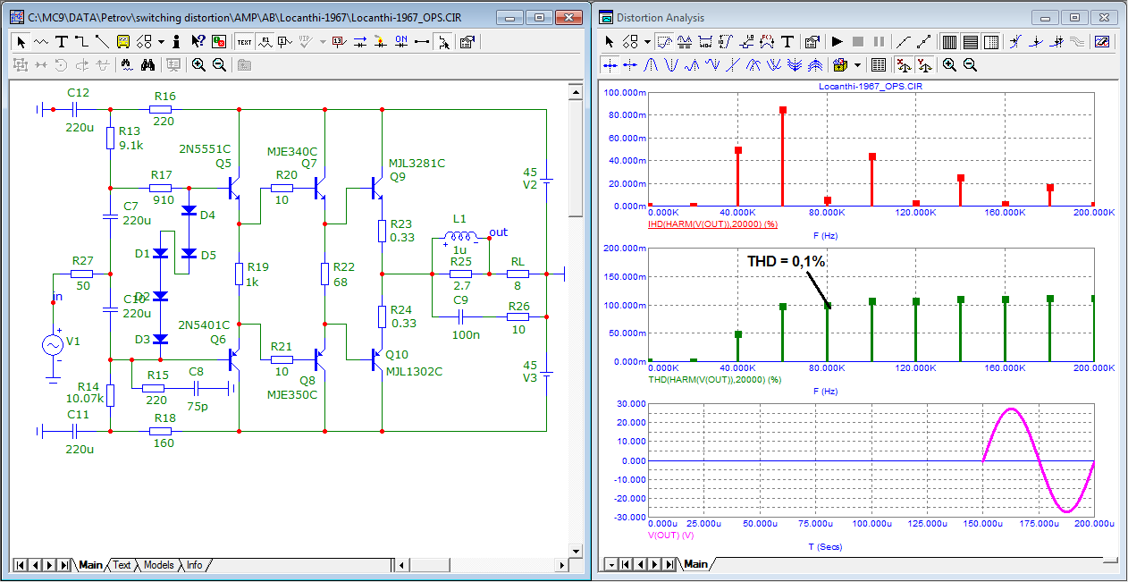Viewport: 1128px width, 582px height.
Task: Click the binoculars Find icon
Action: click(148, 64)
